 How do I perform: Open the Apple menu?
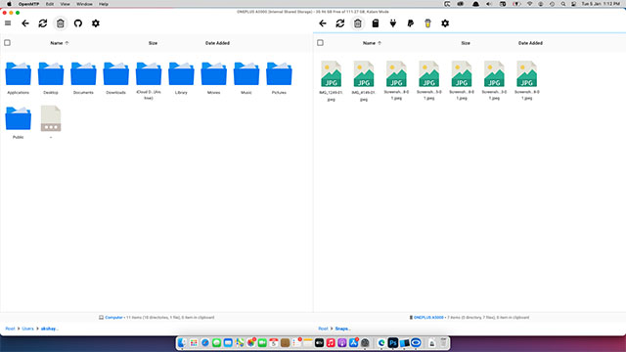pyautogui.click(x=9, y=4)
